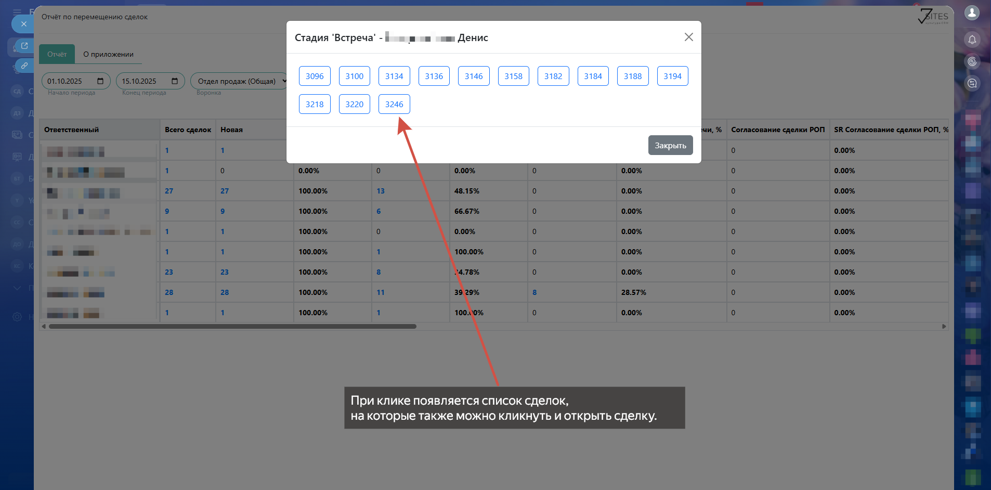Open the 6 deals link in the table

point(379,211)
